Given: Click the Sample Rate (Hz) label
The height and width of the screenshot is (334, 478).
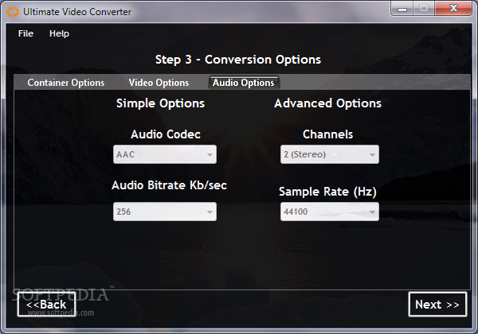Looking at the screenshot, I should click(327, 192).
